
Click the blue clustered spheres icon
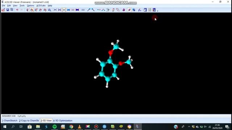[x=134, y=10]
